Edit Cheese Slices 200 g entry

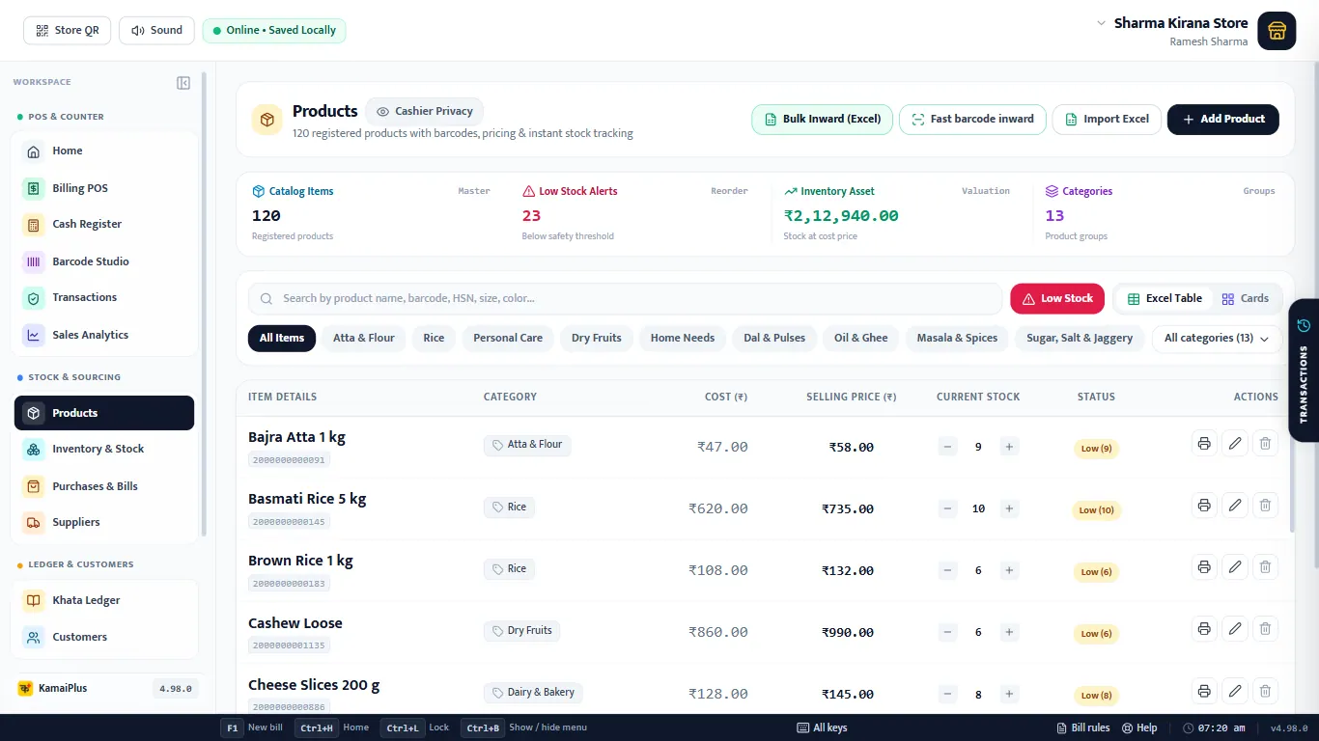point(1235,691)
